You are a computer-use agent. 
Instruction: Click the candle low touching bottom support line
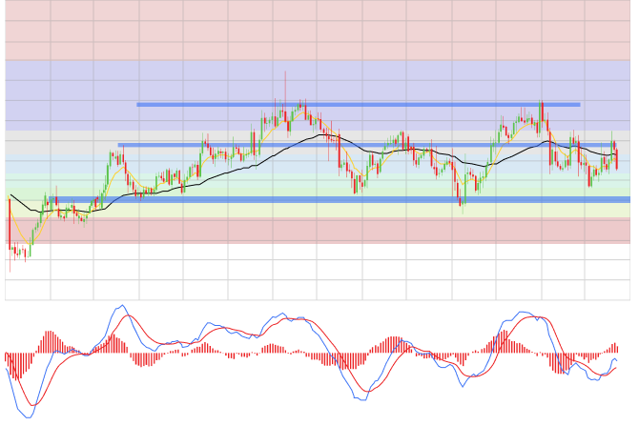[461, 202]
